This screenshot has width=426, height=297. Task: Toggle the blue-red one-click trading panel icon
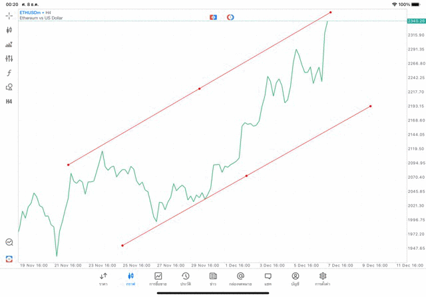tap(213, 17)
